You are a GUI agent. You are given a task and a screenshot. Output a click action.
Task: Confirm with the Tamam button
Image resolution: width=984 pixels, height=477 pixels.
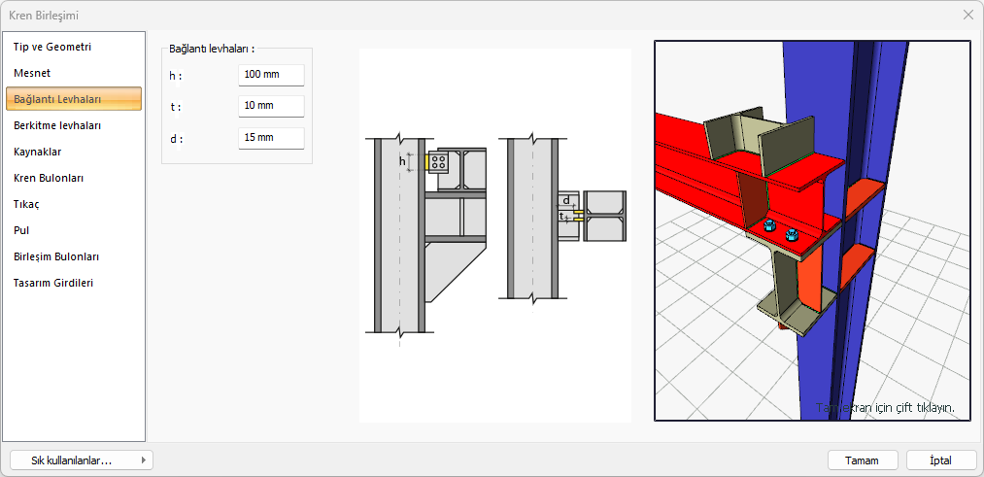click(x=863, y=460)
